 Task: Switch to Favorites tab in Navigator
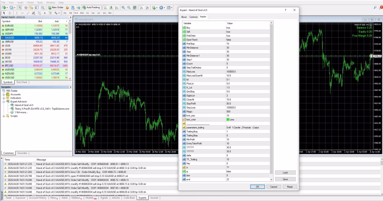point(22,153)
